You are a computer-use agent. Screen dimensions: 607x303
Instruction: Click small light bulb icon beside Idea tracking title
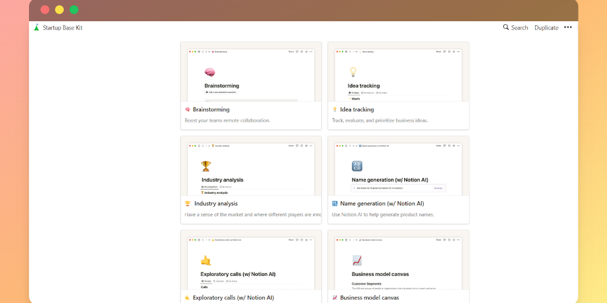pyautogui.click(x=334, y=109)
